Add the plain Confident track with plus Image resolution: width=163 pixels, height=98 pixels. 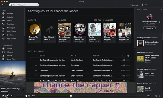(36, 71)
